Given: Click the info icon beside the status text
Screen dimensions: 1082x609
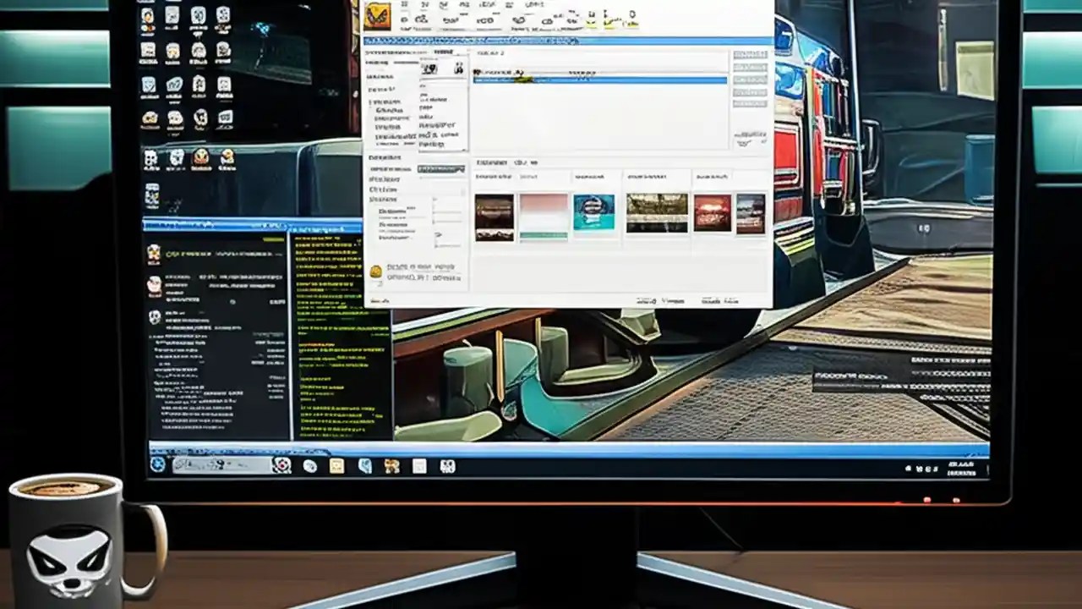Looking at the screenshot, I should coord(376,271).
